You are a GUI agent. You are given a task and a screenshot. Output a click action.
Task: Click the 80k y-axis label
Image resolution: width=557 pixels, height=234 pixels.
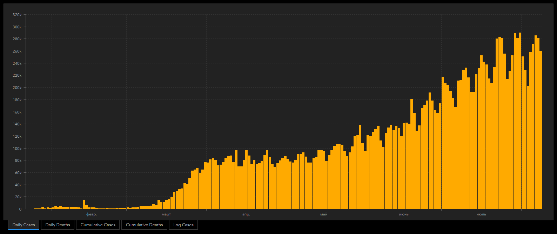point(18,161)
